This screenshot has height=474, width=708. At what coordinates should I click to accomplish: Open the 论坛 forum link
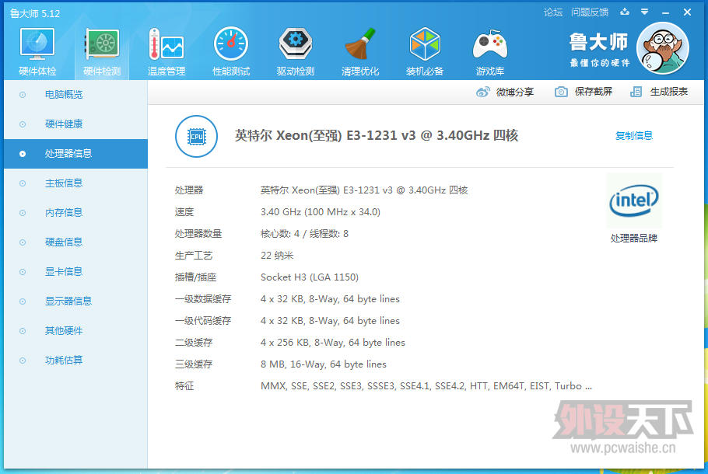[x=553, y=12]
